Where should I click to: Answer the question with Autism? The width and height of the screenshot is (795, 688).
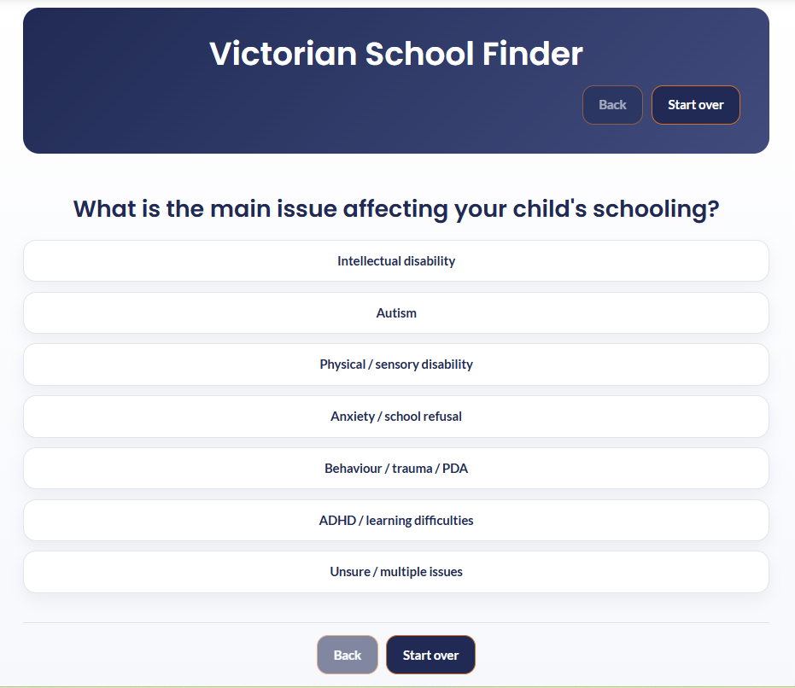(x=396, y=312)
